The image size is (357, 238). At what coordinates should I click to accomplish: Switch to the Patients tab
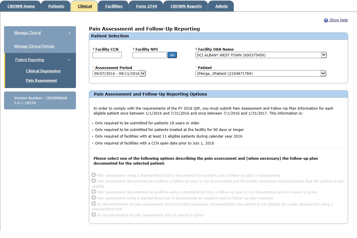click(56, 6)
